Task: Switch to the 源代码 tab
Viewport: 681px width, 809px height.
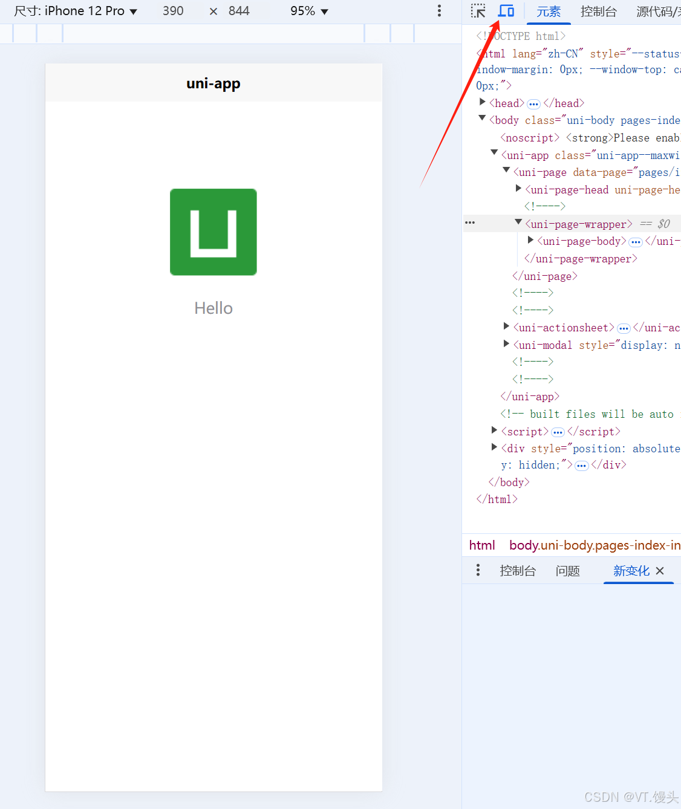Action: [658, 11]
